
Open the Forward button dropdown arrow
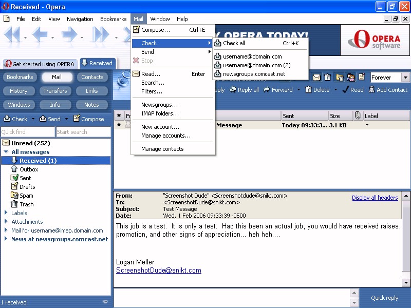[x=298, y=90]
